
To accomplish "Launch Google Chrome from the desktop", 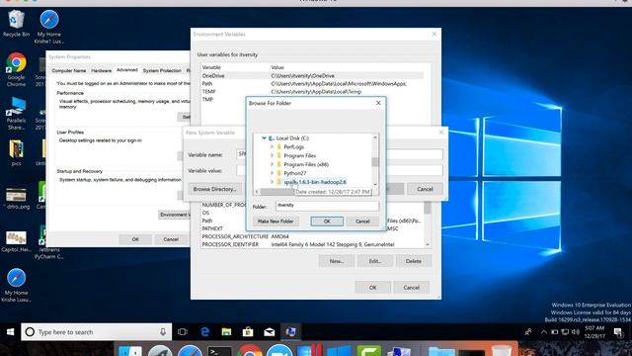I will tap(16, 69).
